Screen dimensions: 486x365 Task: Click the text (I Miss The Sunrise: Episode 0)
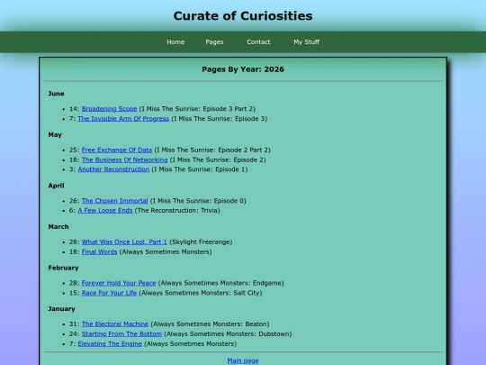pyautogui.click(x=198, y=201)
